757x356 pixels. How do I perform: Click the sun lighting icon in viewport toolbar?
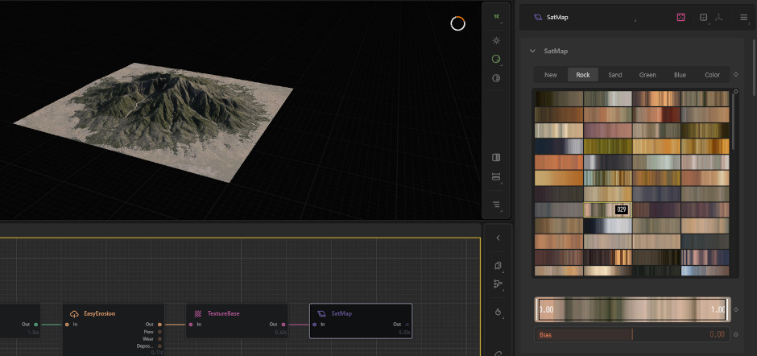[496, 39]
